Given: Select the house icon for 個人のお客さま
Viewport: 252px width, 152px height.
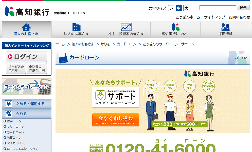Looking at the screenshot, I should point(26,27).
